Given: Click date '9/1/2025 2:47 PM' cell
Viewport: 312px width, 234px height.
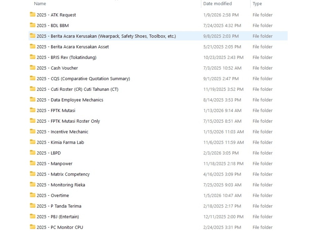Looking at the screenshot, I should pos(221,79).
